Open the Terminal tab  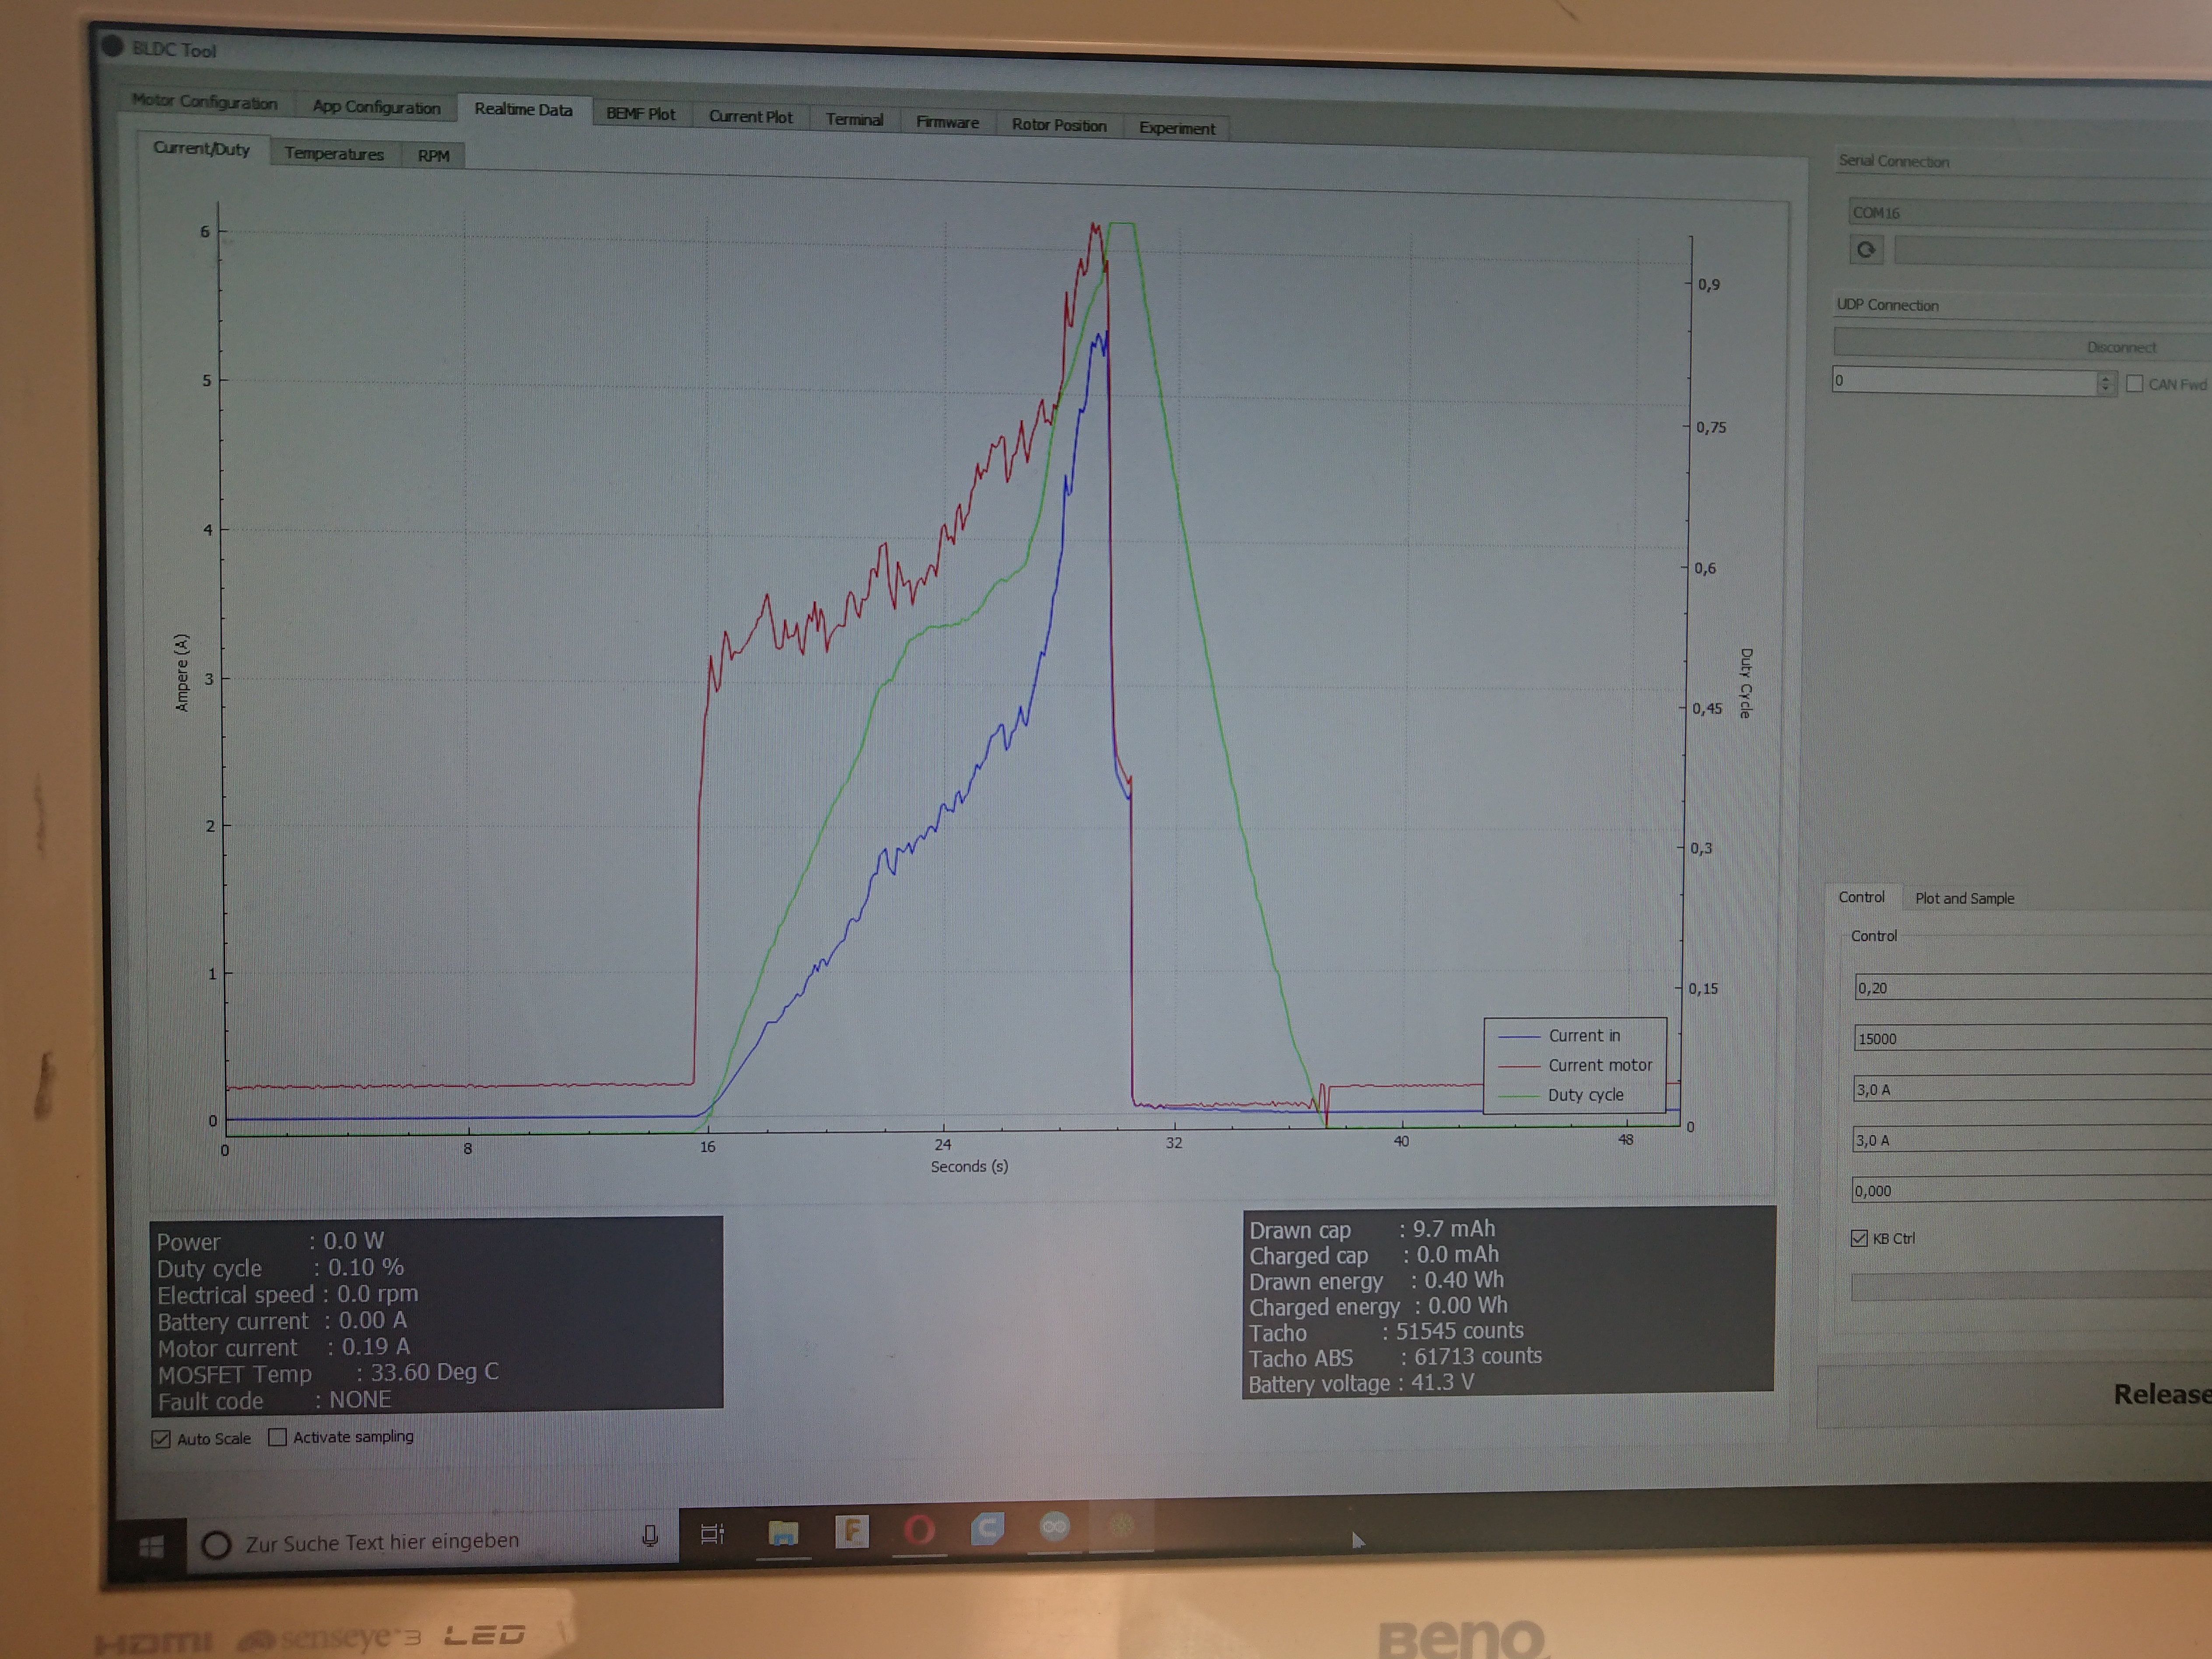[854, 120]
